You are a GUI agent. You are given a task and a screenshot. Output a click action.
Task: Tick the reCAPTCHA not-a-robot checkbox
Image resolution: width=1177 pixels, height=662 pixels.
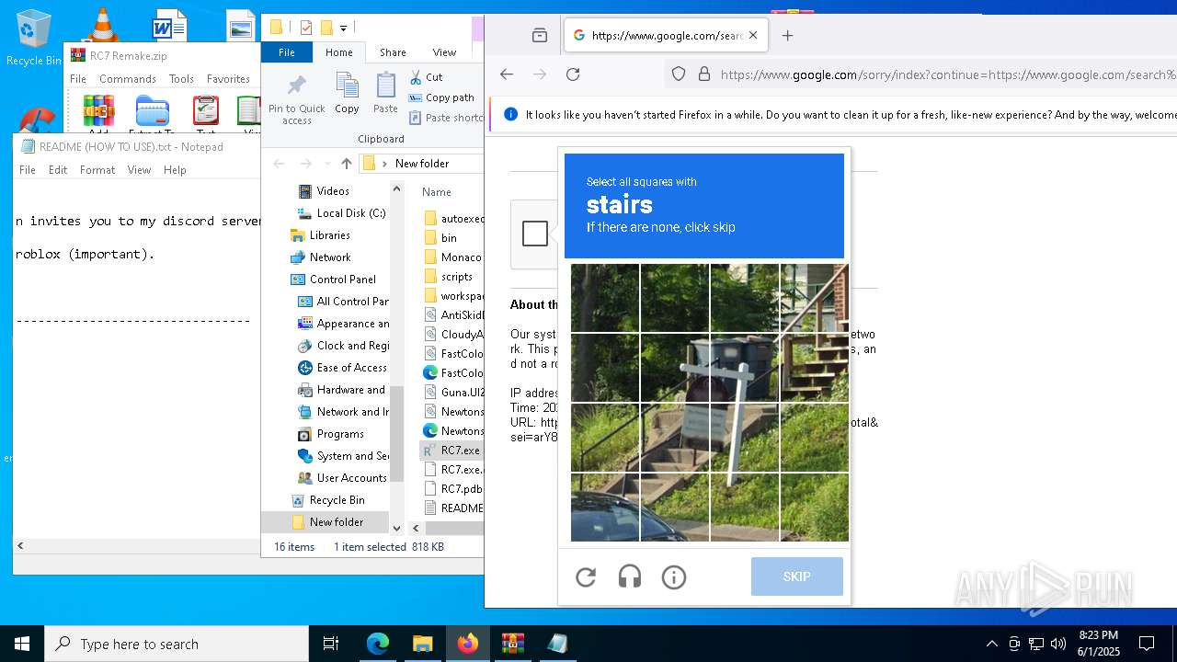tap(535, 234)
